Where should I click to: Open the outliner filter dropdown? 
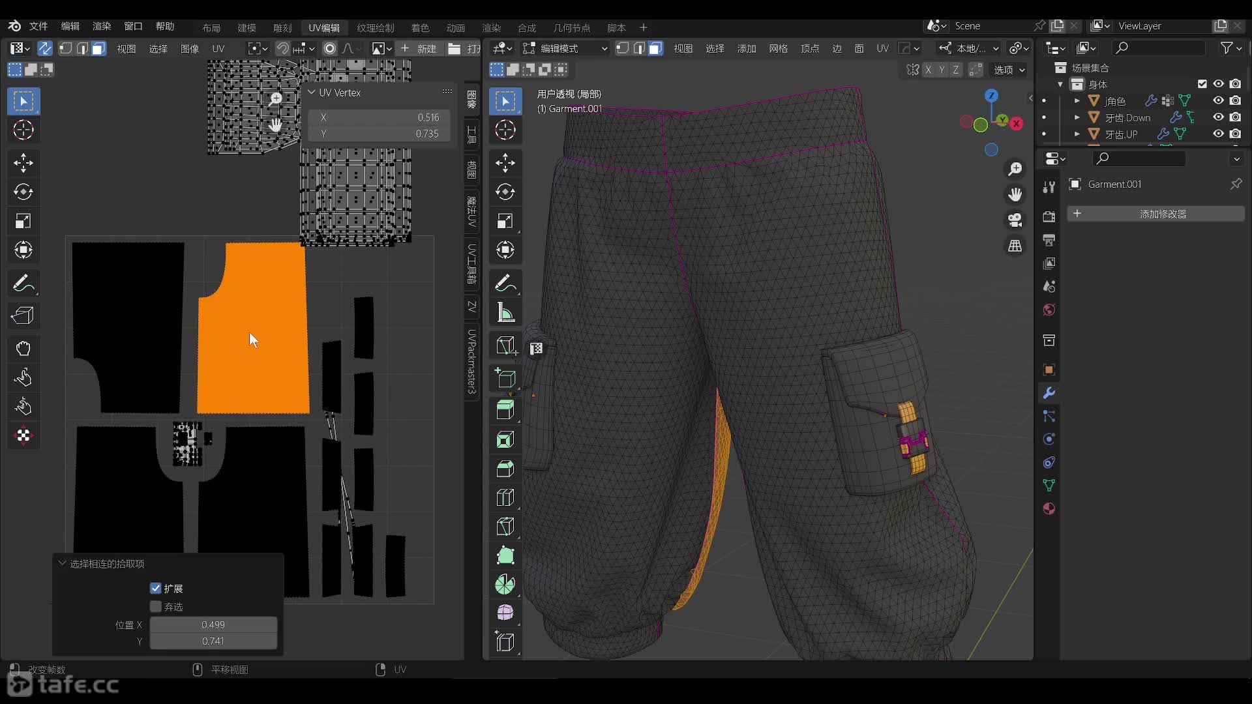click(1230, 48)
